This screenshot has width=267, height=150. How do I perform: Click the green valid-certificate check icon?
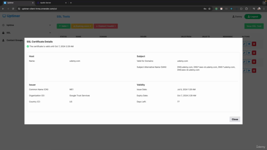click(x=28, y=46)
